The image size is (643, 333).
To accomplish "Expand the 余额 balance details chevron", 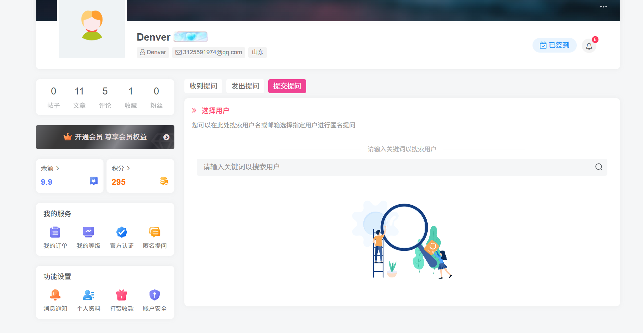I will 58,168.
